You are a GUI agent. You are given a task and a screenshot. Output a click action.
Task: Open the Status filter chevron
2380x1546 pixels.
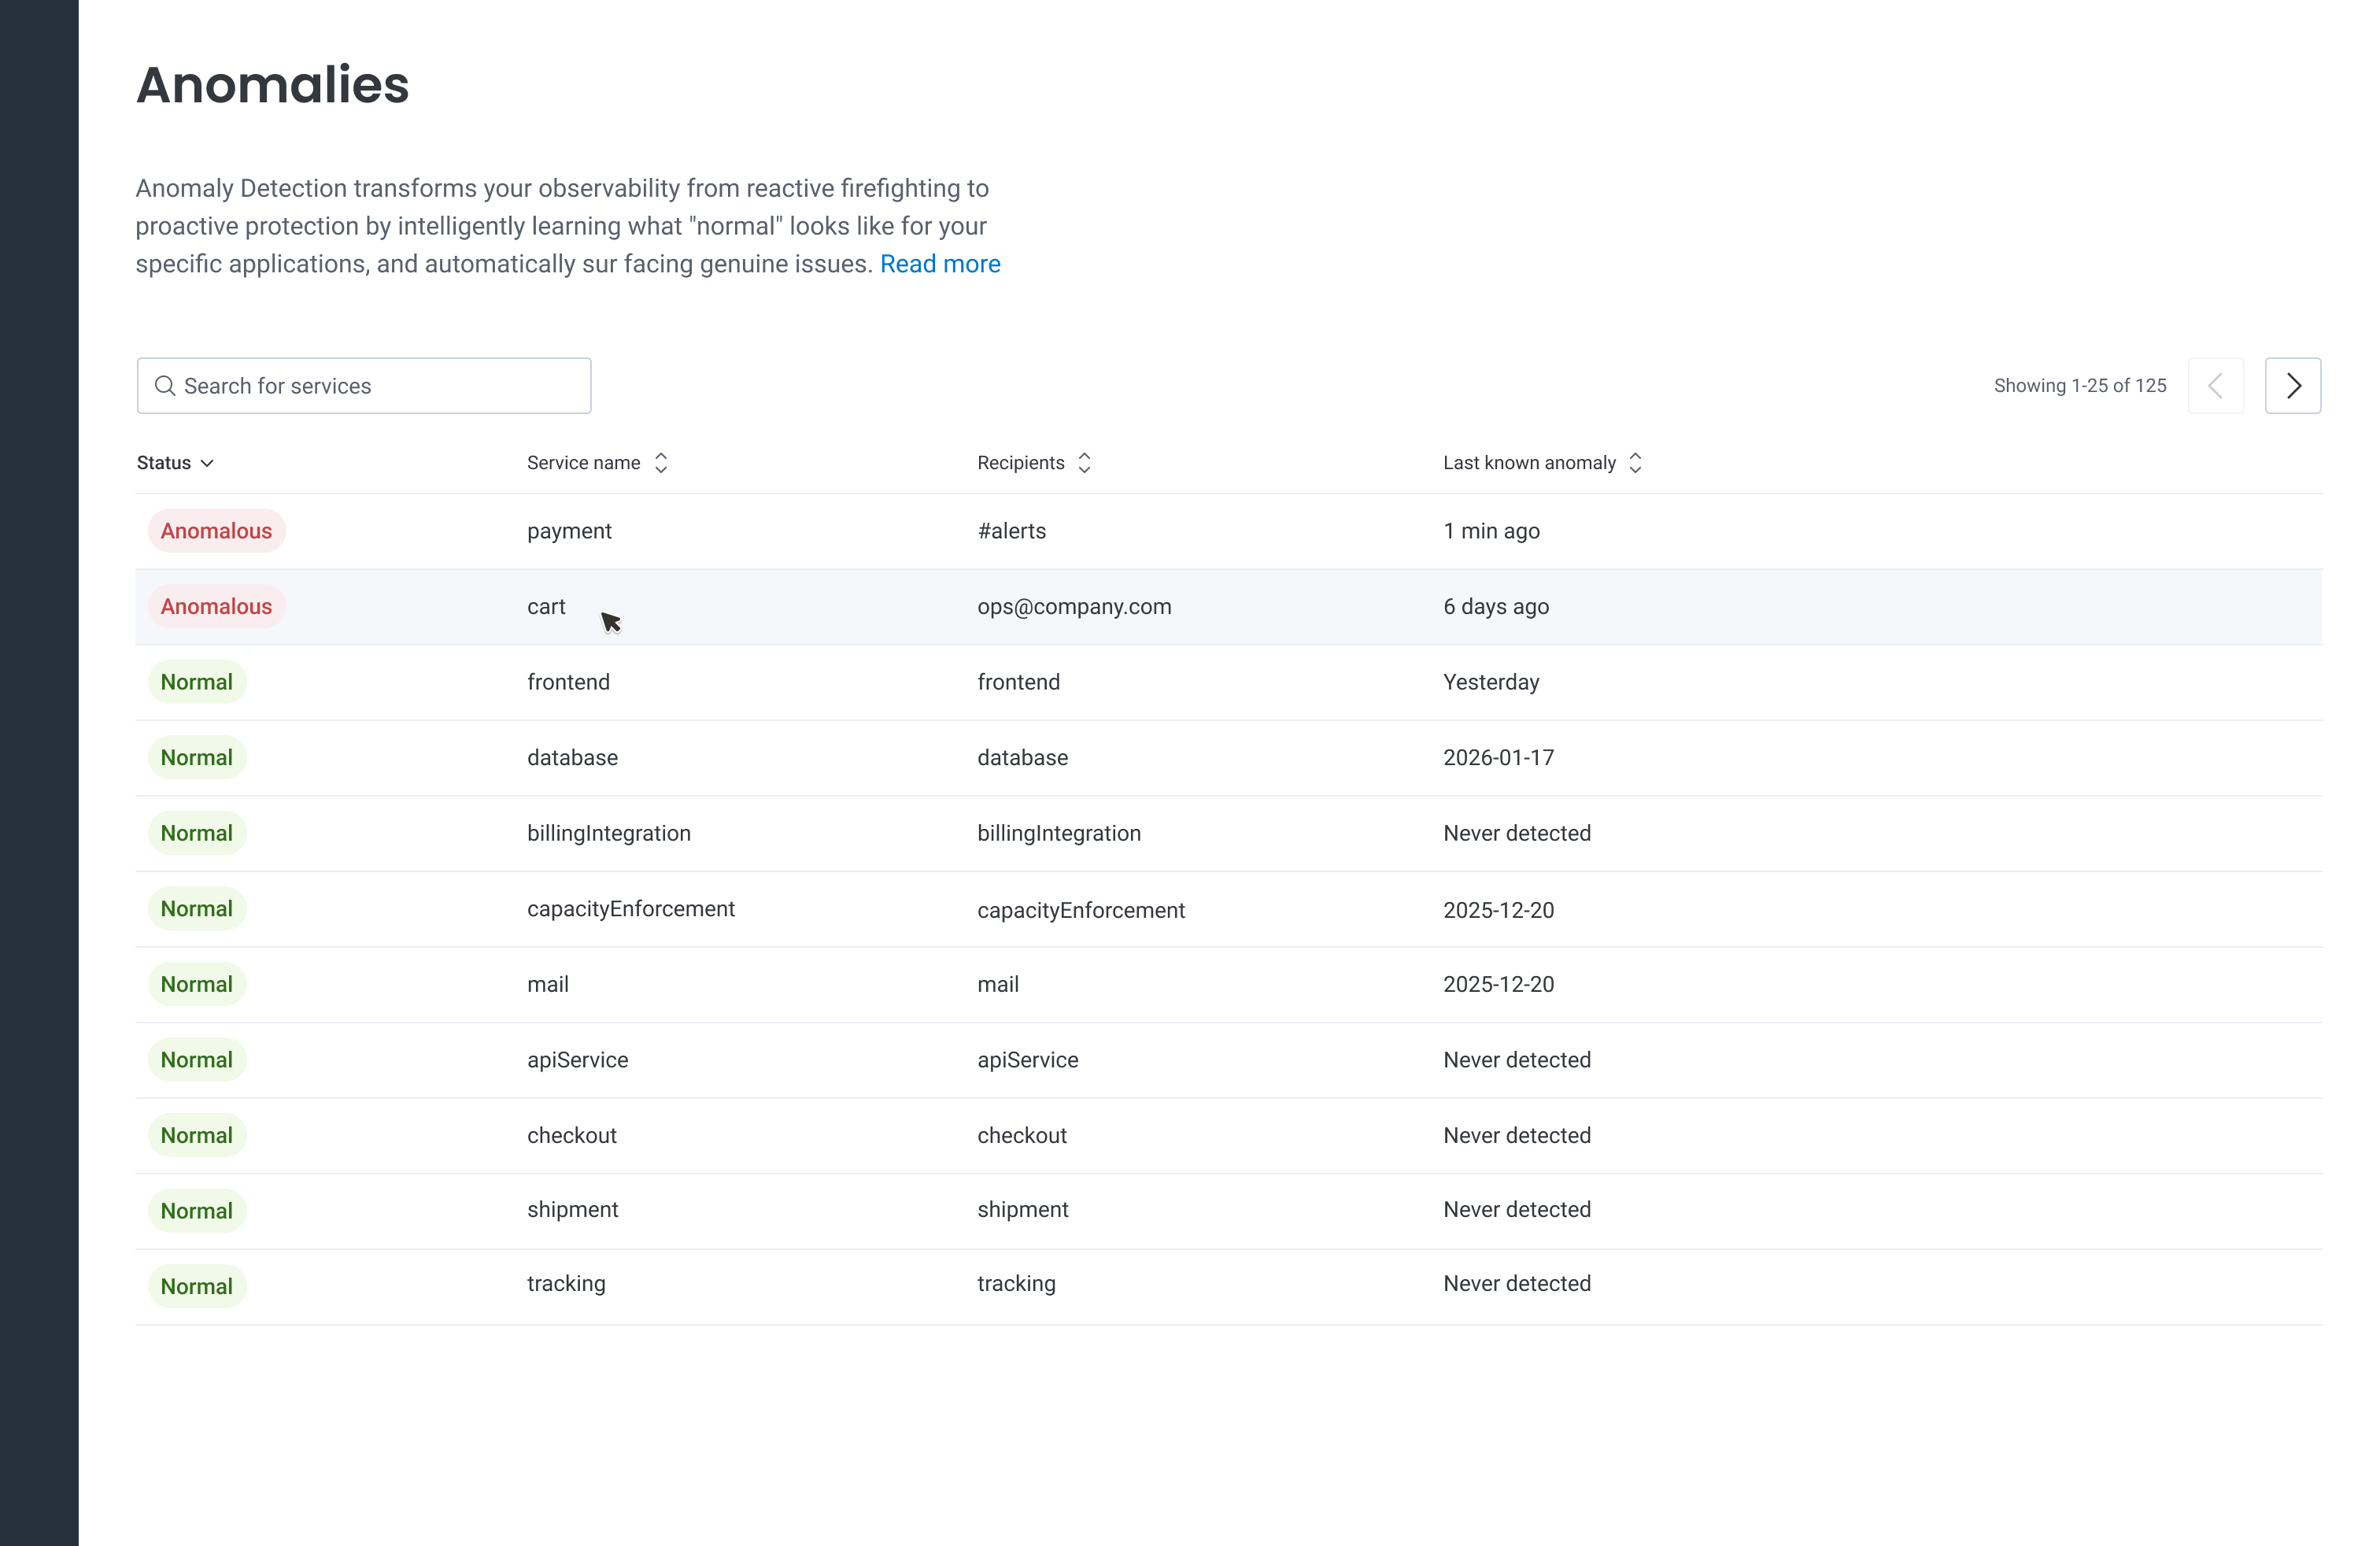point(207,463)
